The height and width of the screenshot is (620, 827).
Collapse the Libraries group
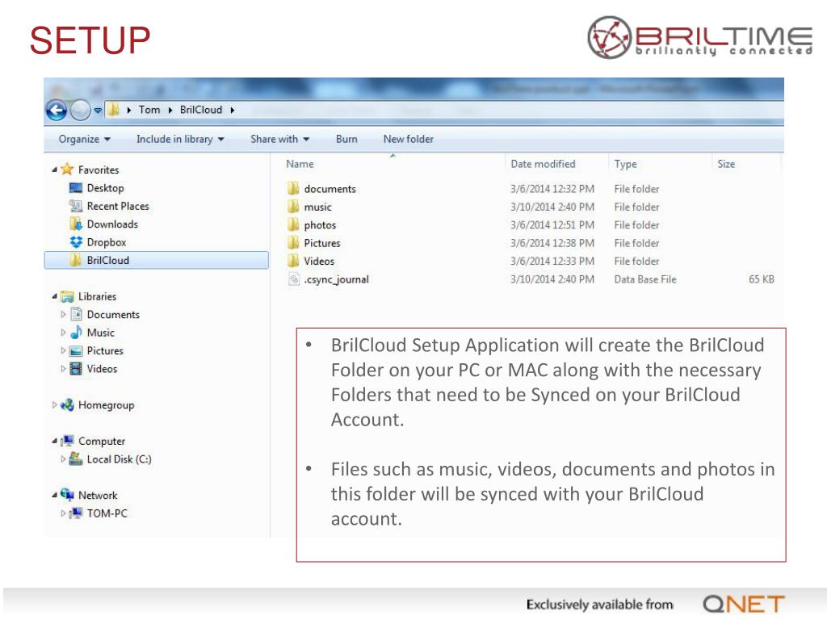tap(54, 296)
